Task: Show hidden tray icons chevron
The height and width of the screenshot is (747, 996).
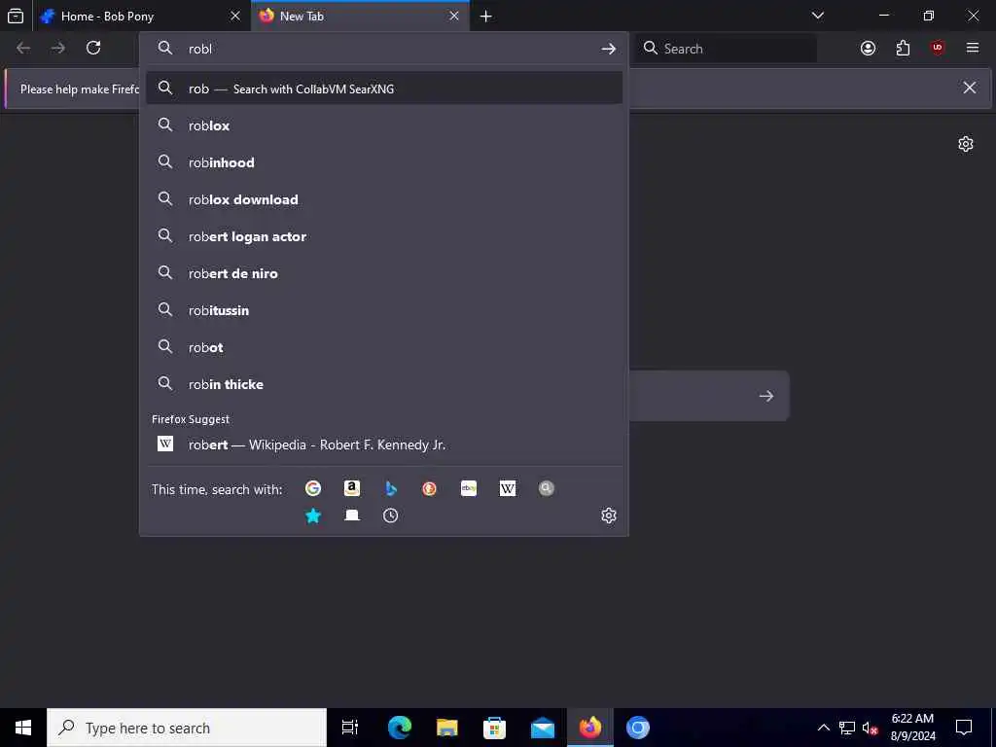Action: (823, 728)
